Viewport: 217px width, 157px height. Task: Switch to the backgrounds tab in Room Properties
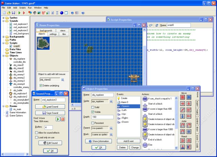tap(46, 30)
